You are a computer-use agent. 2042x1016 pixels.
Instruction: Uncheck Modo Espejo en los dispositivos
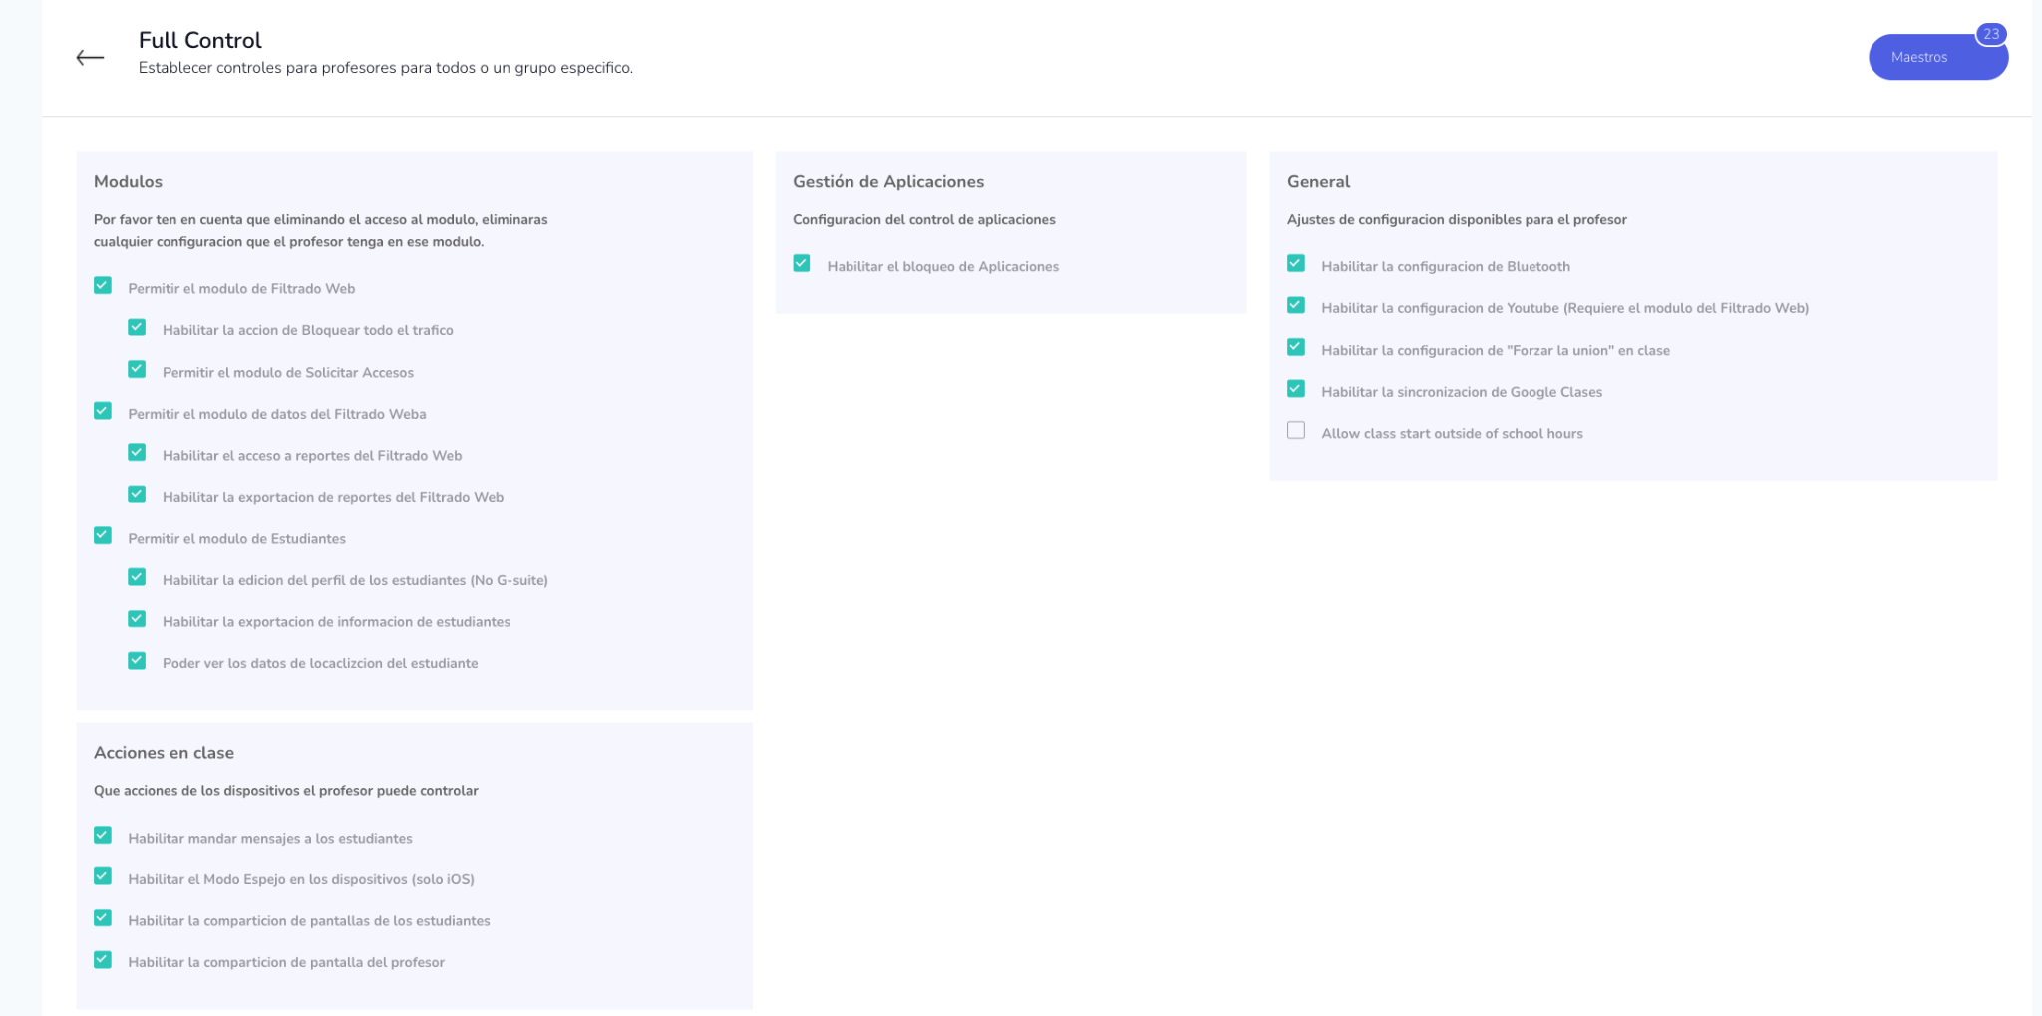[x=103, y=877]
